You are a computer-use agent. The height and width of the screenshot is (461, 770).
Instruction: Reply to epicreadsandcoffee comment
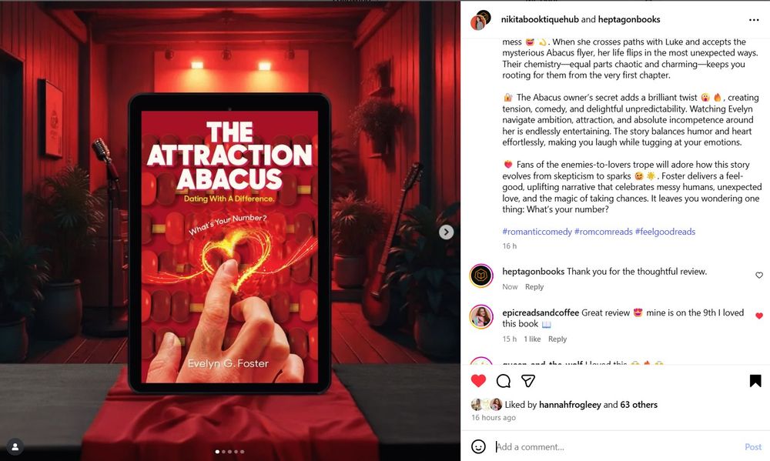pos(557,339)
